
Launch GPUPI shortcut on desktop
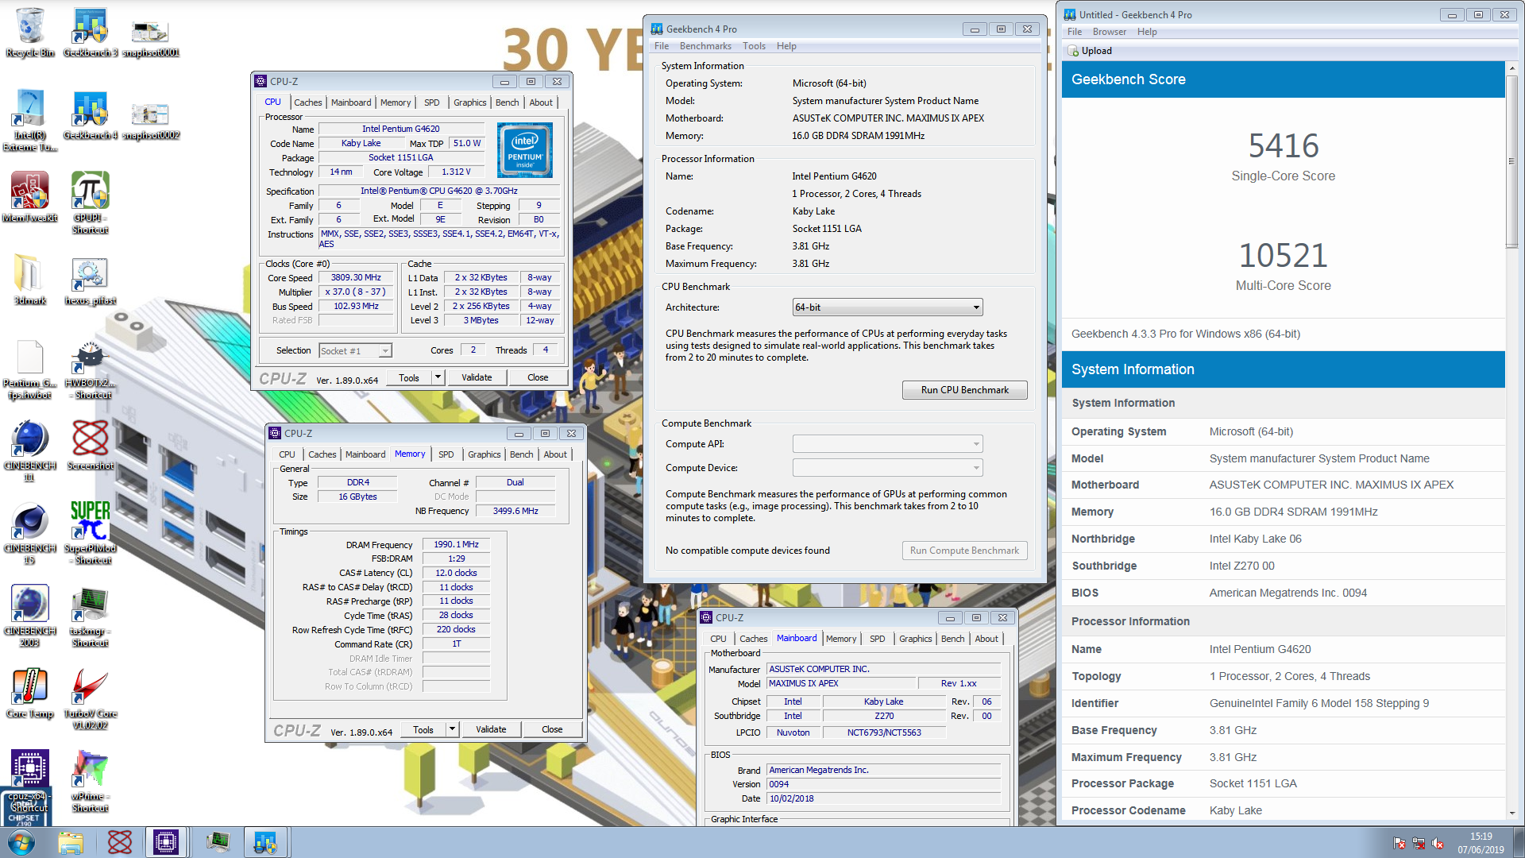click(90, 202)
